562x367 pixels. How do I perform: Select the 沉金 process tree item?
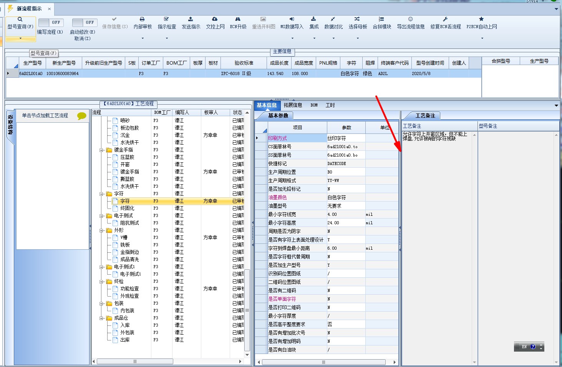point(125,135)
